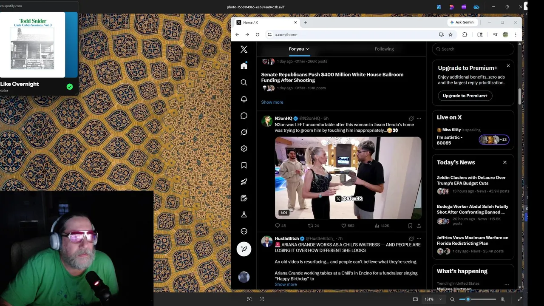The image size is (544, 306).
Task: Open the Chrome profile avatar
Action: [505, 34]
